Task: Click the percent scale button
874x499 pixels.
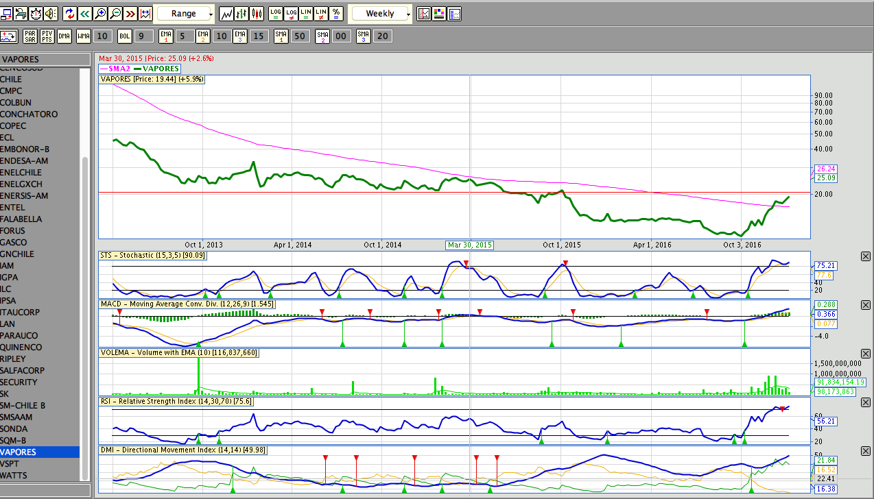Action: pyautogui.click(x=336, y=14)
